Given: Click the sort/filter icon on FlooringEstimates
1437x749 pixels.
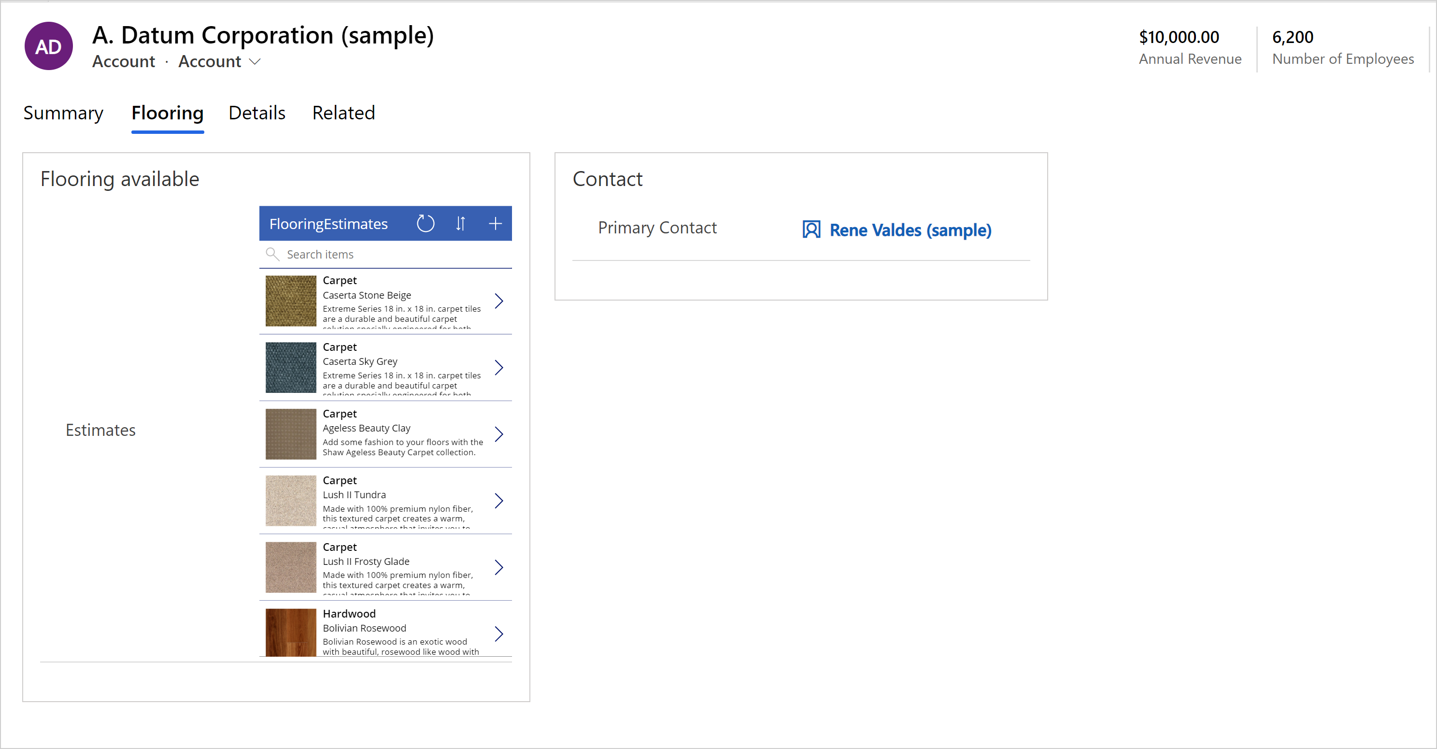Looking at the screenshot, I should point(461,223).
